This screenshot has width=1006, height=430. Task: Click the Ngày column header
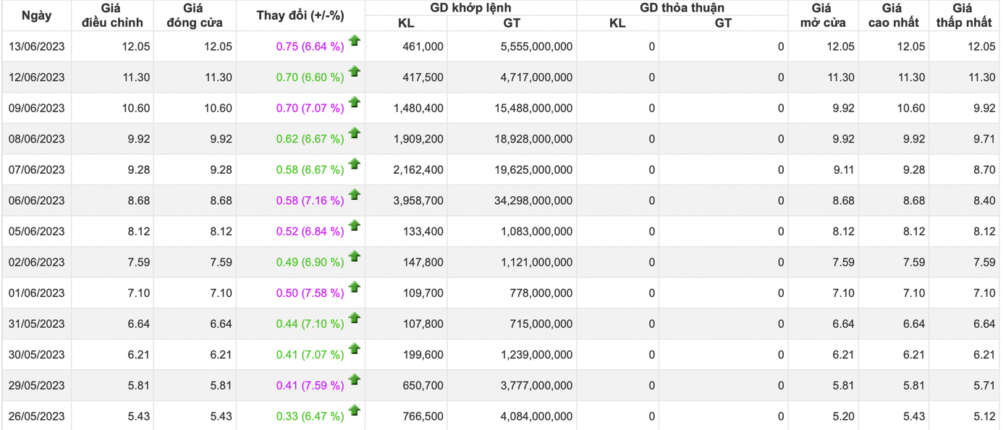click(36, 15)
